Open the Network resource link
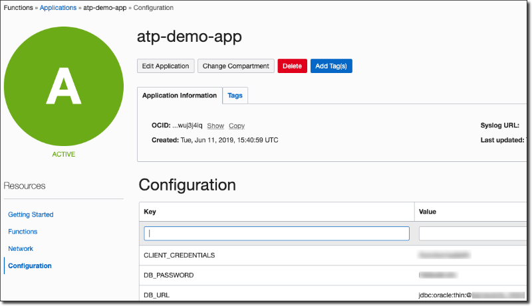Image resolution: width=532 pixels, height=306 pixels. (21, 248)
